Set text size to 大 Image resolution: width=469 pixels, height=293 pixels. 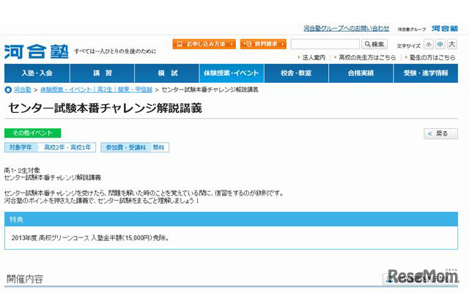pos(451,44)
